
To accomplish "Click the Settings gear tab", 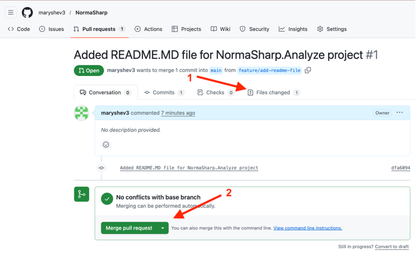I will [x=332, y=29].
